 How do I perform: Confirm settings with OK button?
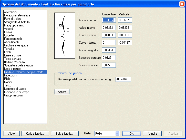pyautogui.click(x=131, y=134)
